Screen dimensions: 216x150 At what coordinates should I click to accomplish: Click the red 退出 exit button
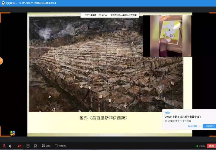(x=211, y=146)
